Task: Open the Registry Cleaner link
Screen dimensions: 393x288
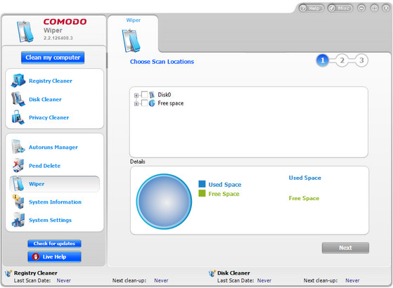Action: 51,81
